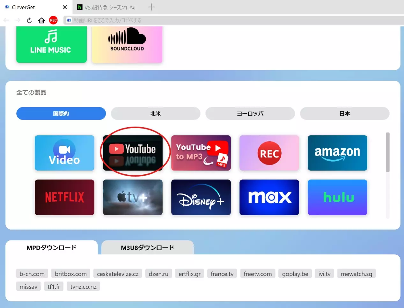The width and height of the screenshot is (404, 308).
Task: Open the LINE MUSIC tile
Action: (x=51, y=44)
